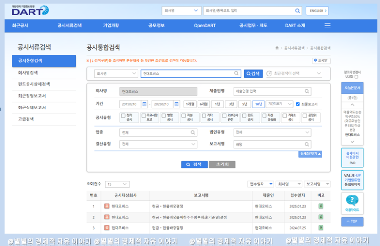Click the 유 market icon in row 1
This screenshot has width=380, height=246.
pyautogui.click(x=107, y=206)
